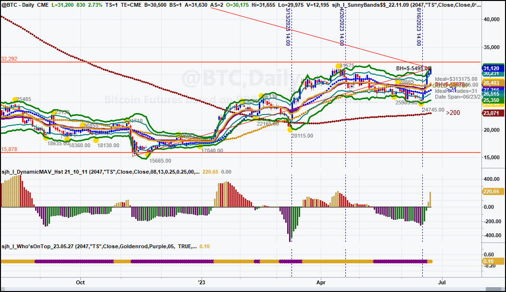Select the 32,292 upper horizontal line label

[9, 59]
